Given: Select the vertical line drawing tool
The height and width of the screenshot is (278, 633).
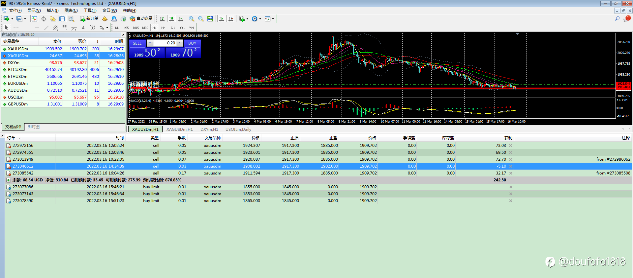Looking at the screenshot, I should pos(28,28).
